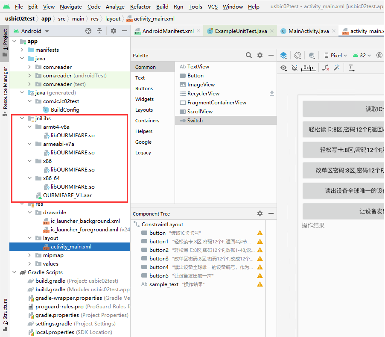Screen dimensions: 385x337
Task: Open the Pixel device dropdown
Action: tap(335, 55)
